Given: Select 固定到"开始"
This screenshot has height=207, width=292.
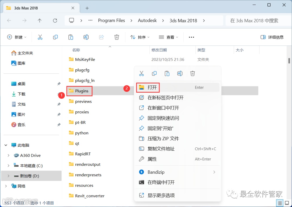Looking at the screenshot, I should coord(177,128).
